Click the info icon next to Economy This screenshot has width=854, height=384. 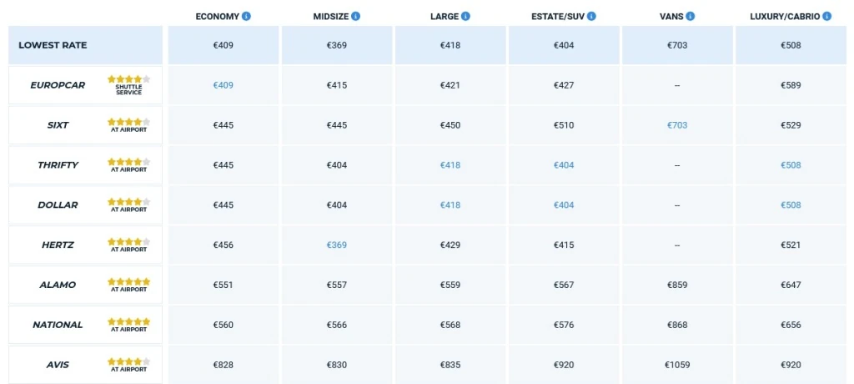point(247,17)
